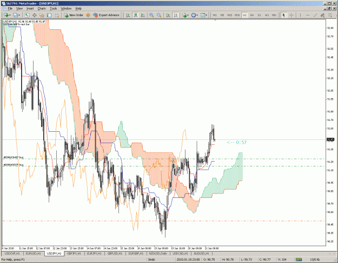Open the Insert menu
The width and height of the screenshot is (338, 263).
30,9
